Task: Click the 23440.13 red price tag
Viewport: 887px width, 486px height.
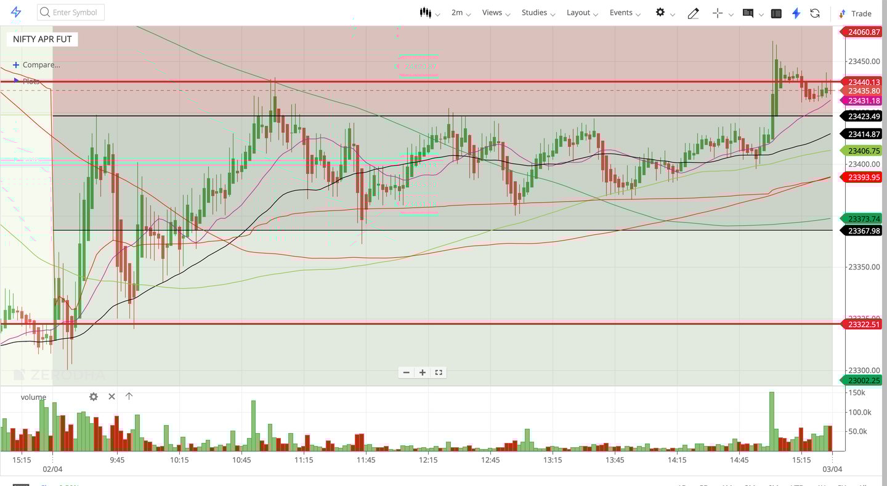Action: (x=861, y=82)
